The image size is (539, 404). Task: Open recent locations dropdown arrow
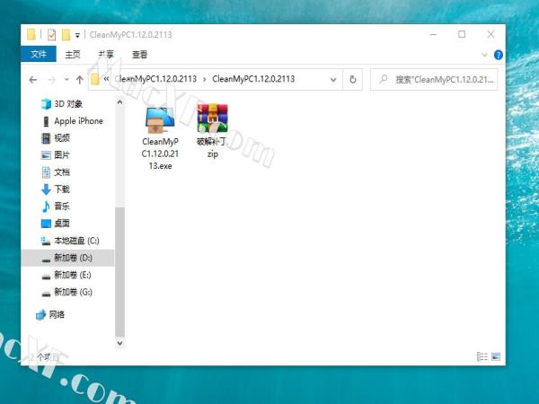pos(66,80)
